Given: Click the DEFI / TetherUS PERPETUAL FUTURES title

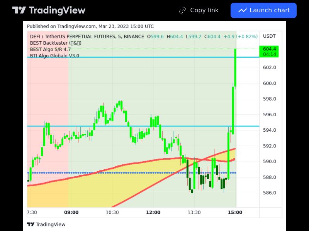Looking at the screenshot, I should click(87, 37).
